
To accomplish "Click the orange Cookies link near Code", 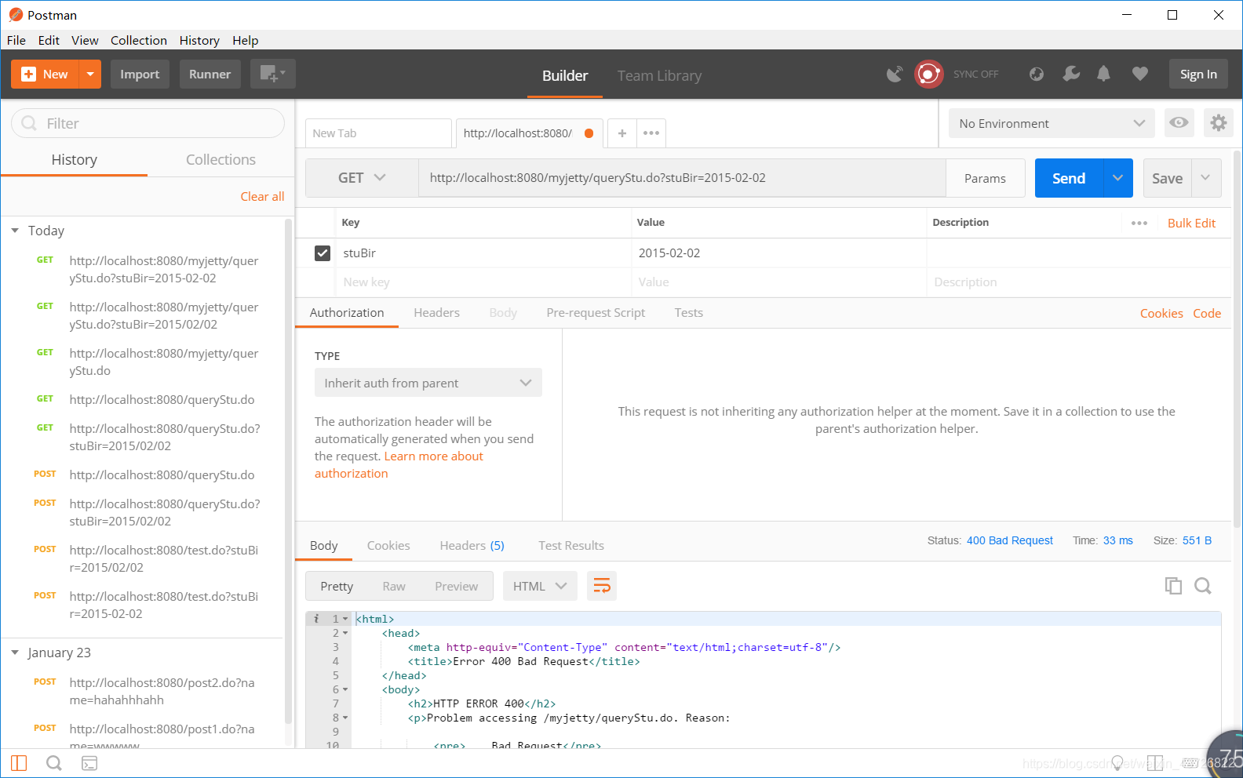I will tap(1161, 313).
